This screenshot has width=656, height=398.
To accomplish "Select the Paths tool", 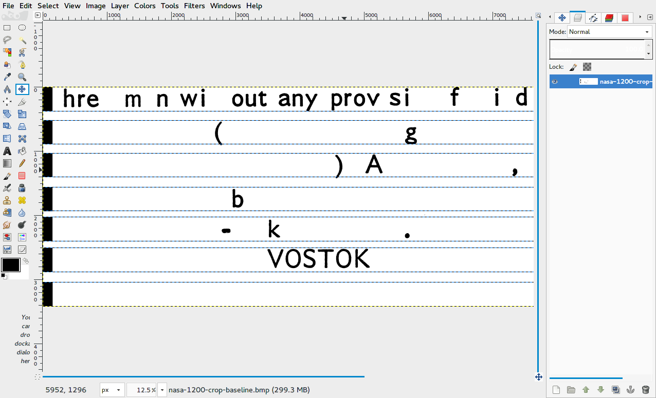I will tap(22, 65).
